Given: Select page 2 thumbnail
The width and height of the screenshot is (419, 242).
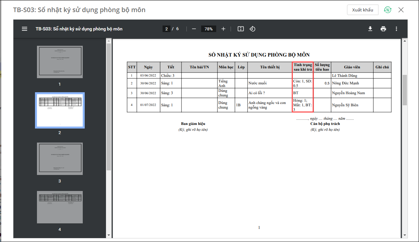Looking at the screenshot, I should point(60,110).
